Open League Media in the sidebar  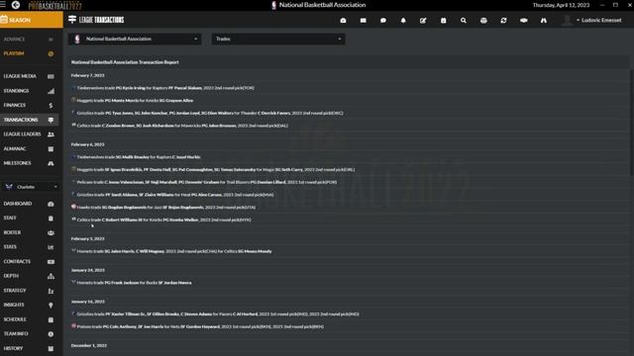(x=29, y=76)
